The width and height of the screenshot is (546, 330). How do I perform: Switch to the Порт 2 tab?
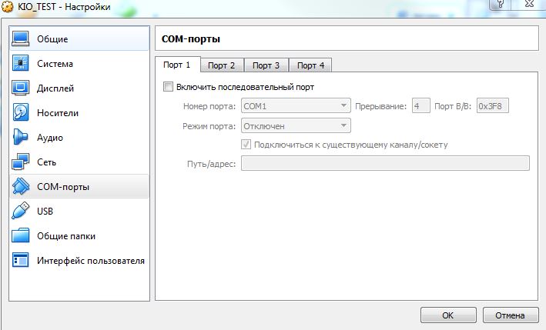pos(222,65)
